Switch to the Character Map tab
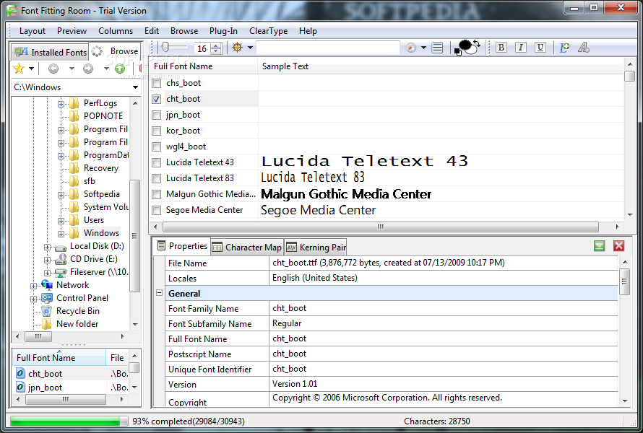 pos(247,247)
